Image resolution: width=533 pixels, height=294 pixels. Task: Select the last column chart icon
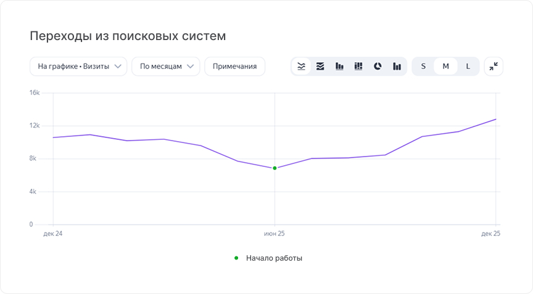click(397, 66)
